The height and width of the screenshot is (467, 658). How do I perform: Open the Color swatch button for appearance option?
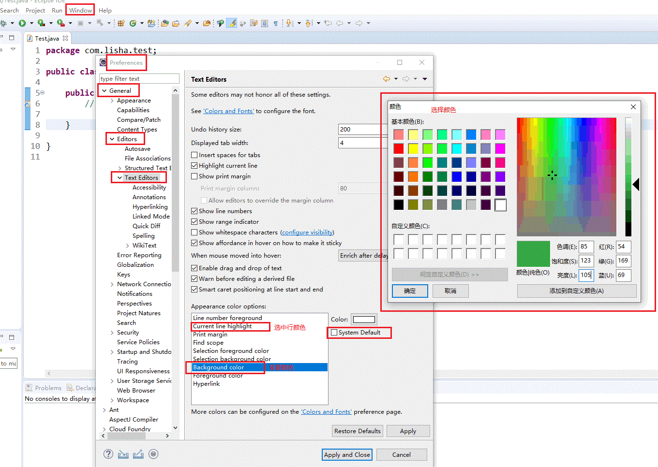pos(364,320)
